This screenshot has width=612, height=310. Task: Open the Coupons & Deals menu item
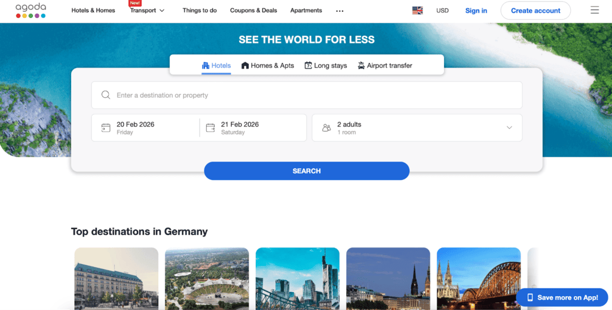point(253,11)
